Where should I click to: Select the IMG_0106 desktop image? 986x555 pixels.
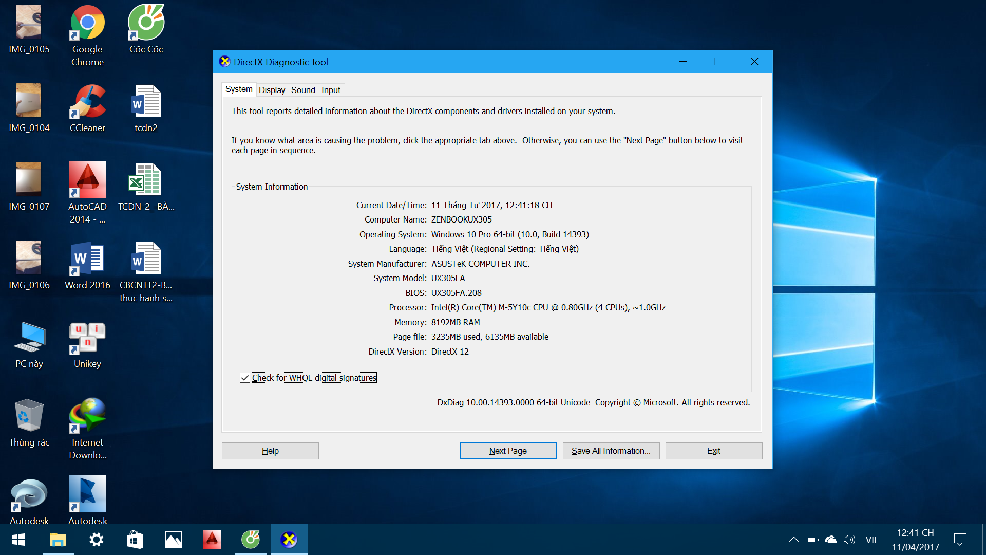pyautogui.click(x=29, y=266)
